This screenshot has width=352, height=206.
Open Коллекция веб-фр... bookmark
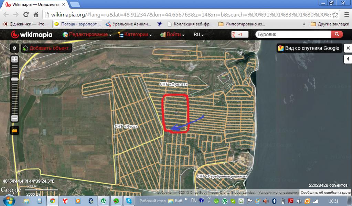pos(190,24)
